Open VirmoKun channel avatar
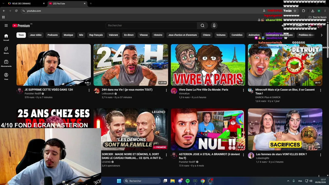Viewport: 329px width, 185px height. coord(174,91)
